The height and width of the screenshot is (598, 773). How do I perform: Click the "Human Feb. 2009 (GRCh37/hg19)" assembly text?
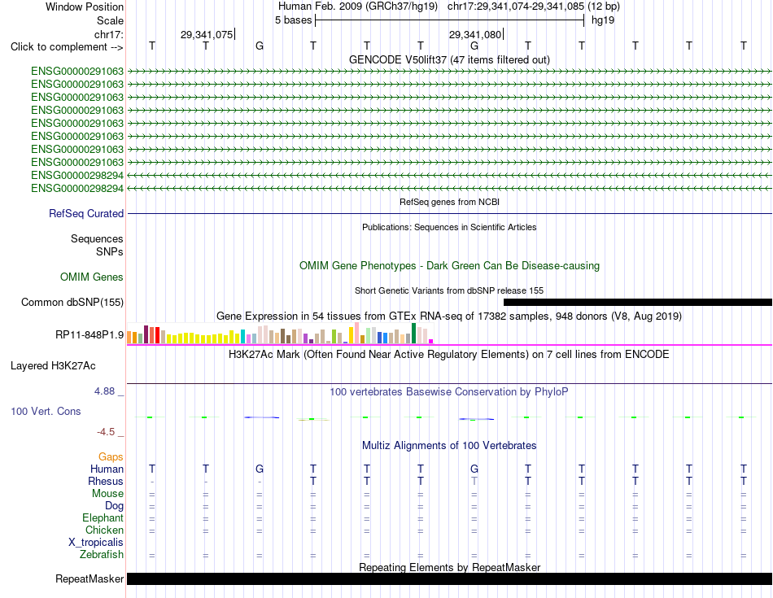click(358, 7)
